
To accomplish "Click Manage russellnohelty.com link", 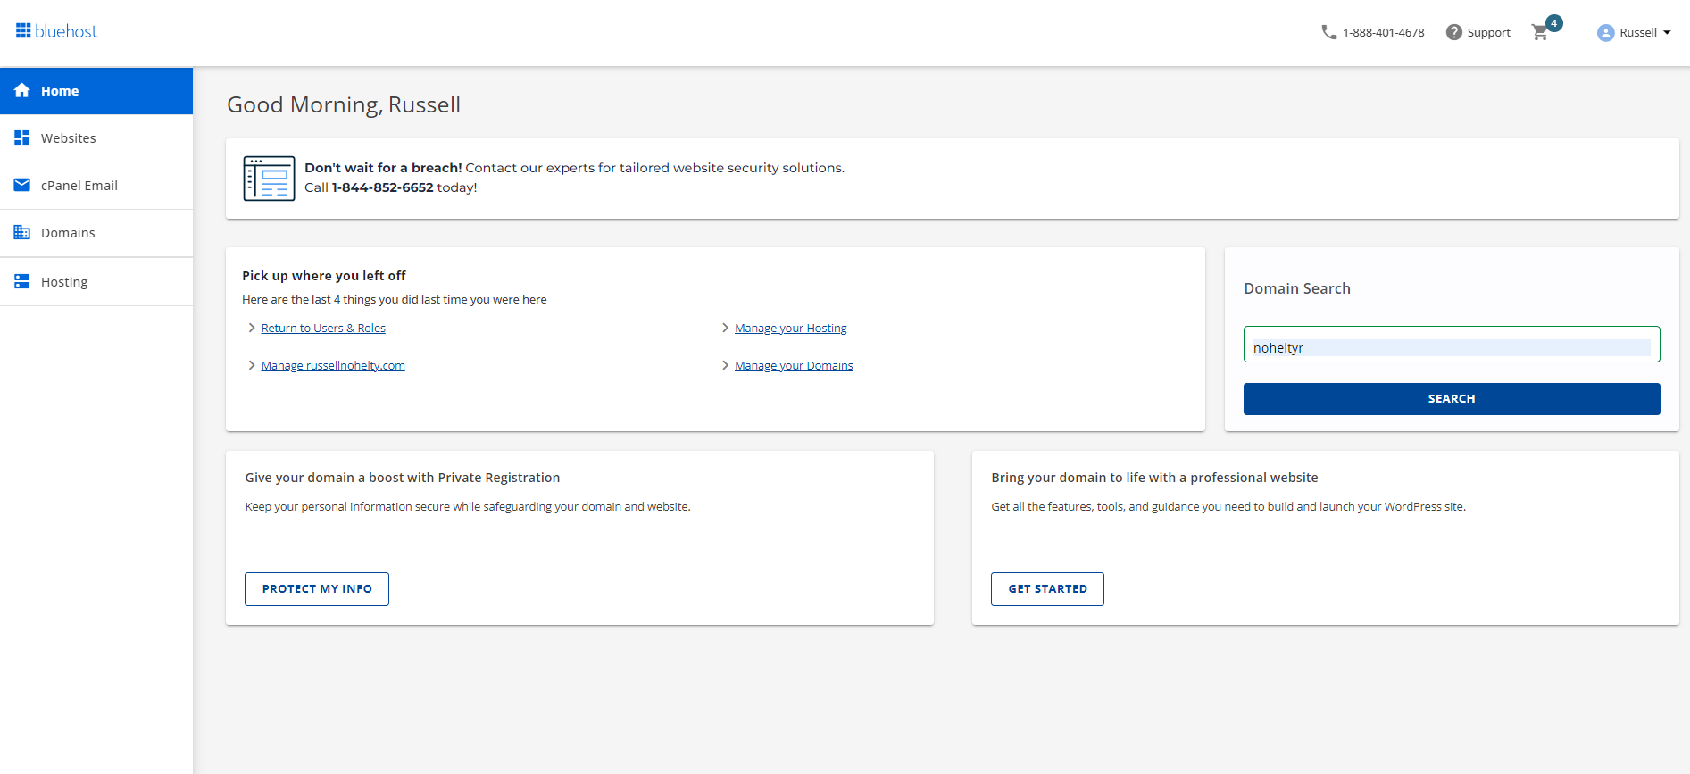I will 333,365.
